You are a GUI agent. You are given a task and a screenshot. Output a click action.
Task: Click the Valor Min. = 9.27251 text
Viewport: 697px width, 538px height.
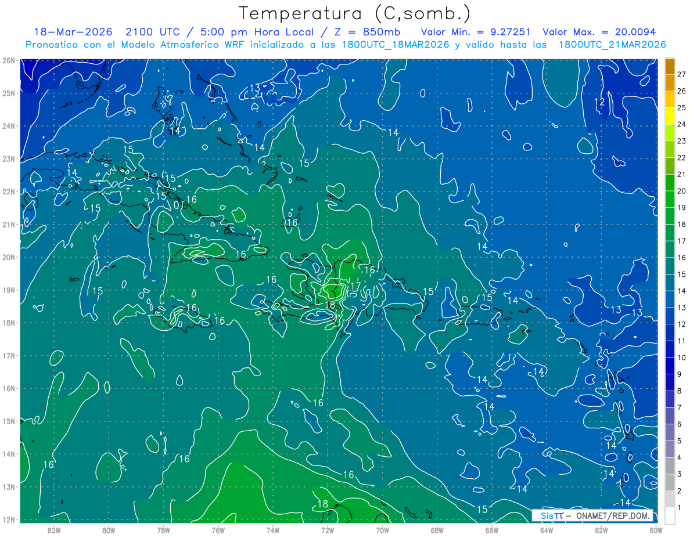(x=476, y=32)
